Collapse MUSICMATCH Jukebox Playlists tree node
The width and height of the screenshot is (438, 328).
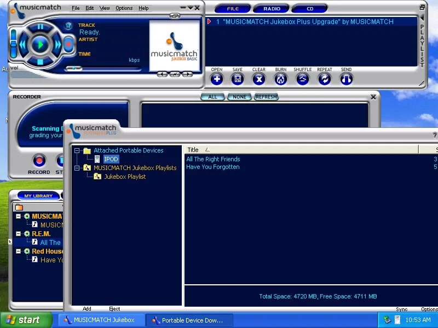(x=77, y=168)
